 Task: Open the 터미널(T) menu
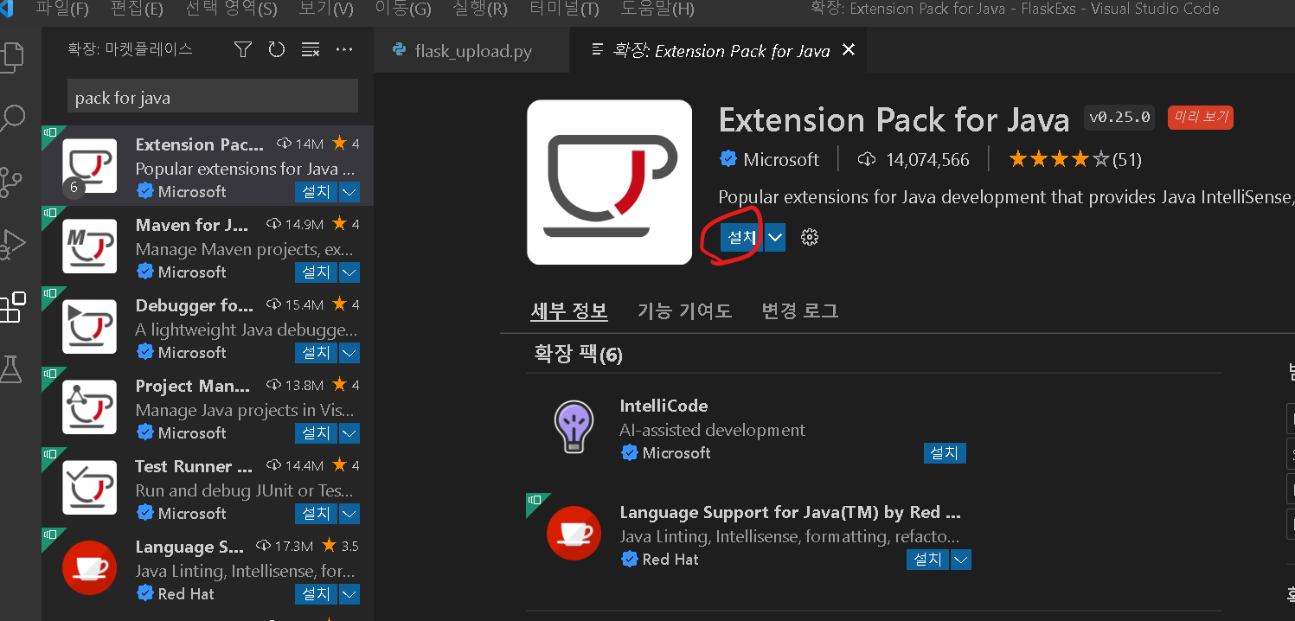pyautogui.click(x=564, y=10)
